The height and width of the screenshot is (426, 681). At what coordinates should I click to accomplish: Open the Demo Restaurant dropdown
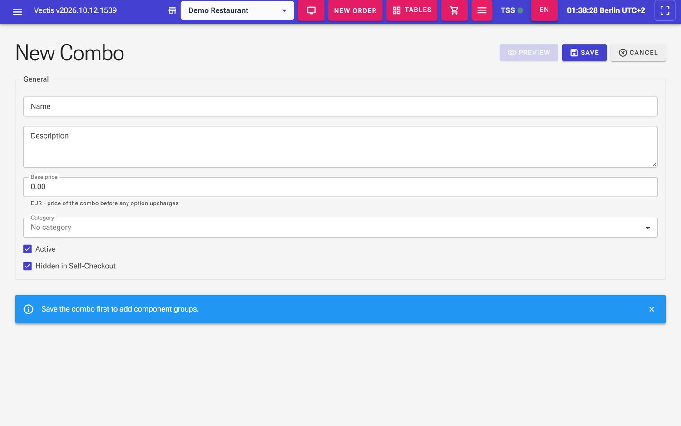point(237,10)
